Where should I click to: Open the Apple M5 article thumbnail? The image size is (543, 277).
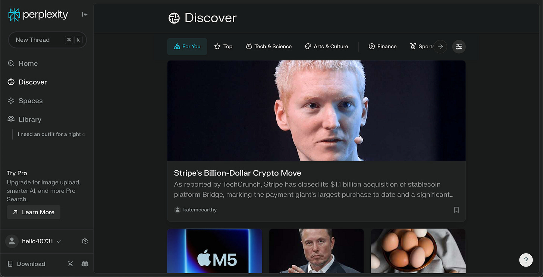[214, 251]
